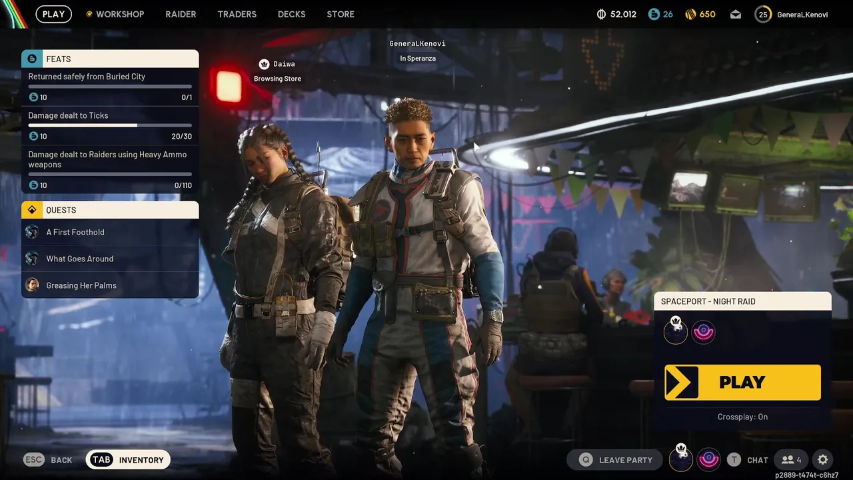The width and height of the screenshot is (853, 480).
Task: Click the T key icon for chat
Action: [734, 460]
